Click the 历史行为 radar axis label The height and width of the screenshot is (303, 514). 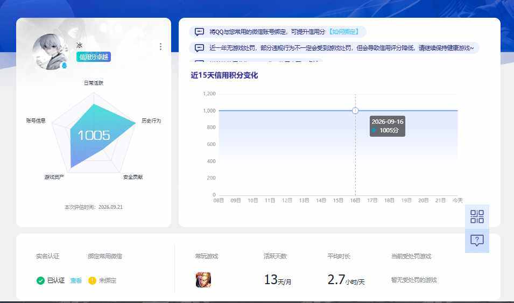point(151,121)
